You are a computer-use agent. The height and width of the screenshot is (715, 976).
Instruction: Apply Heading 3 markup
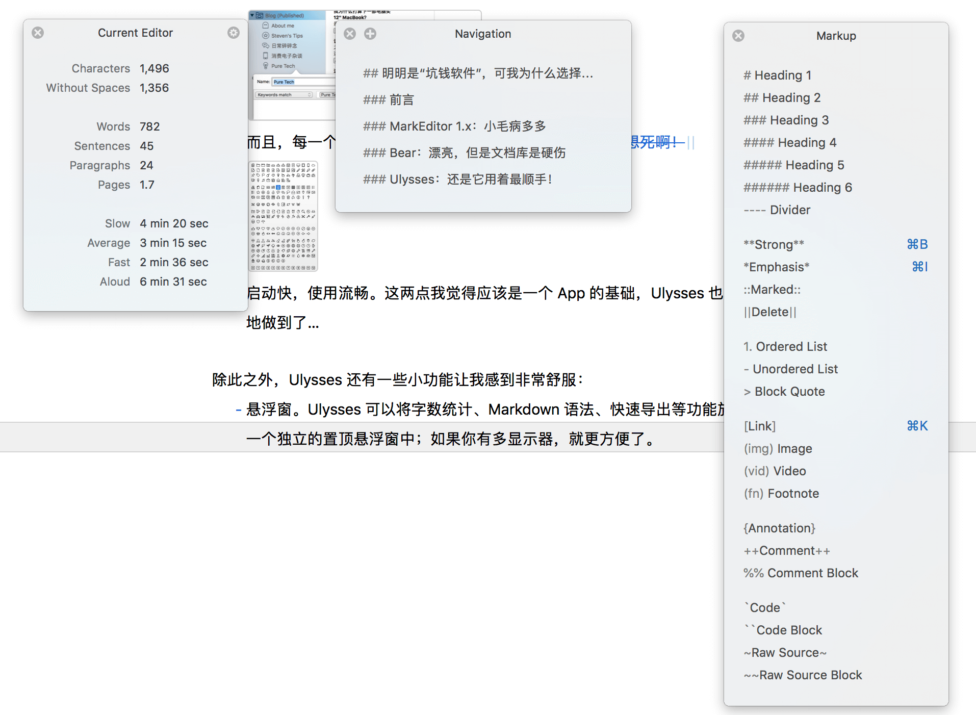tap(786, 120)
